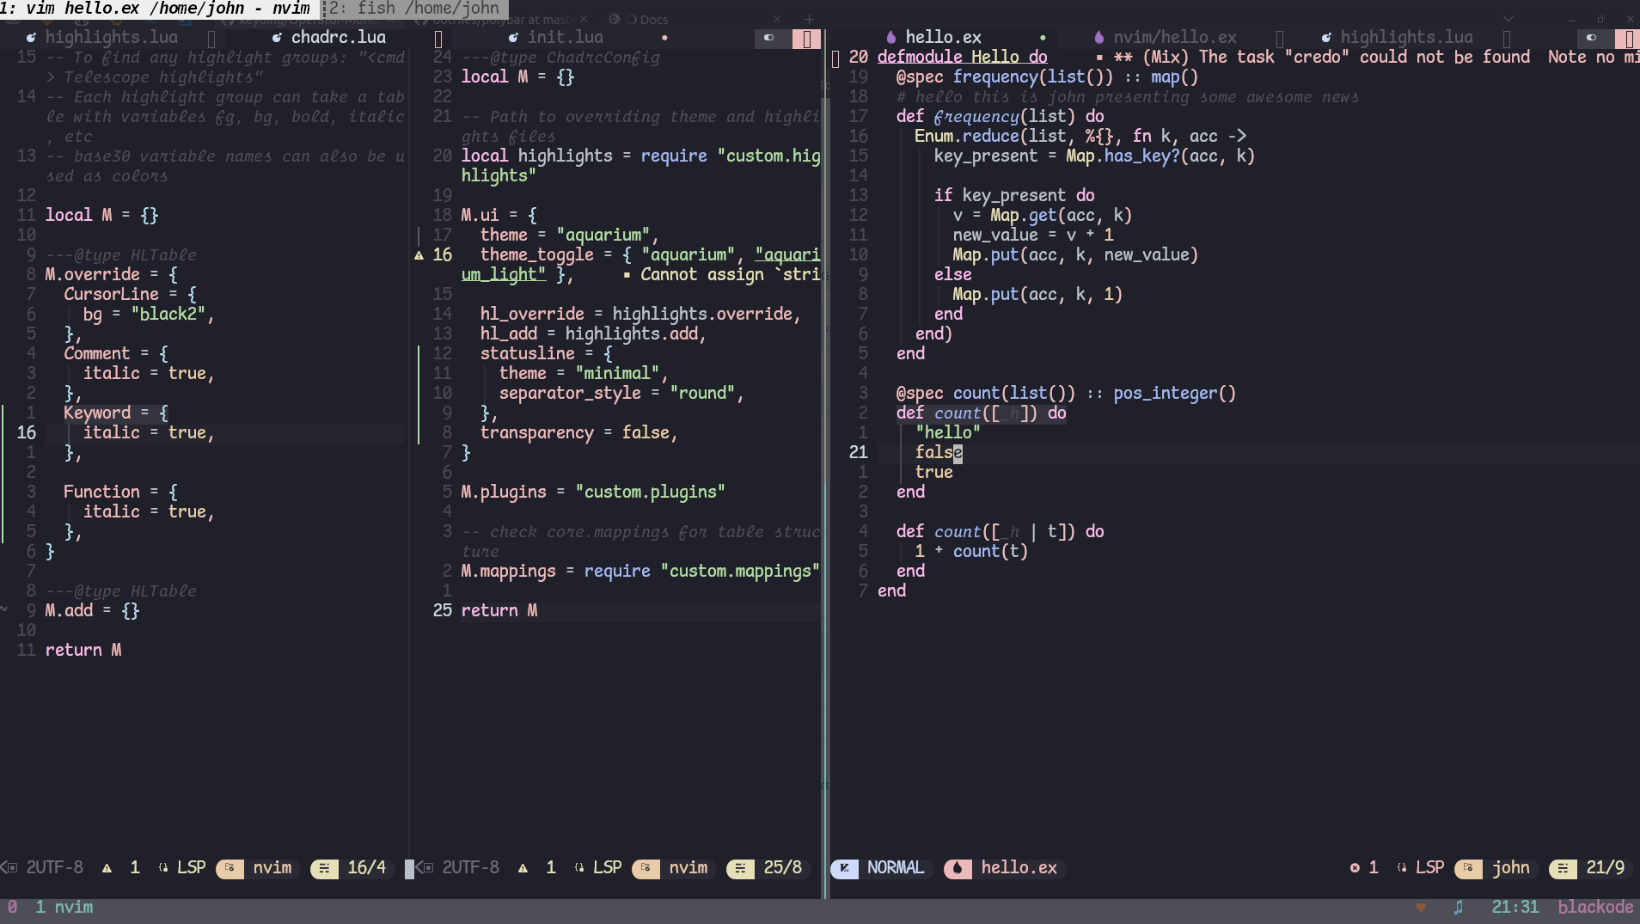Close the nvim/hello.ex buffer tab
This screenshot has width=1640, height=924.
click(1280, 38)
